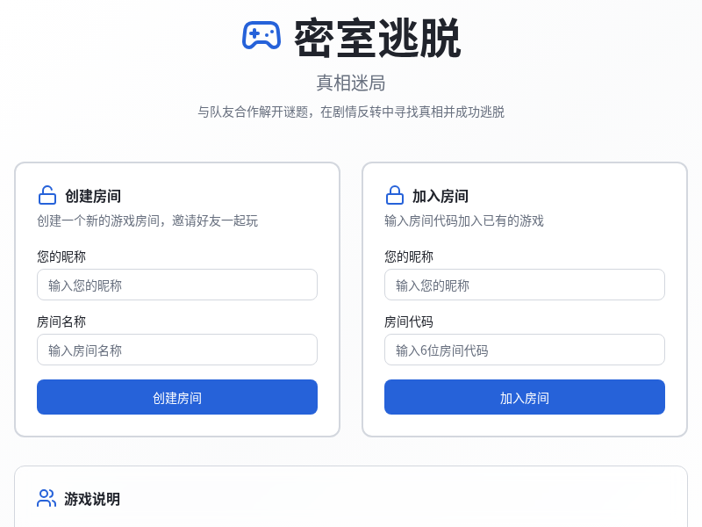This screenshot has width=702, height=527.
Task: Click the blue 加入房间 button
Action: tap(524, 397)
